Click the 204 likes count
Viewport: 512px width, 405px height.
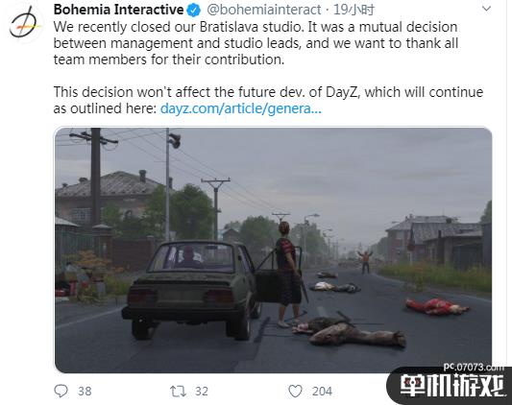point(322,391)
